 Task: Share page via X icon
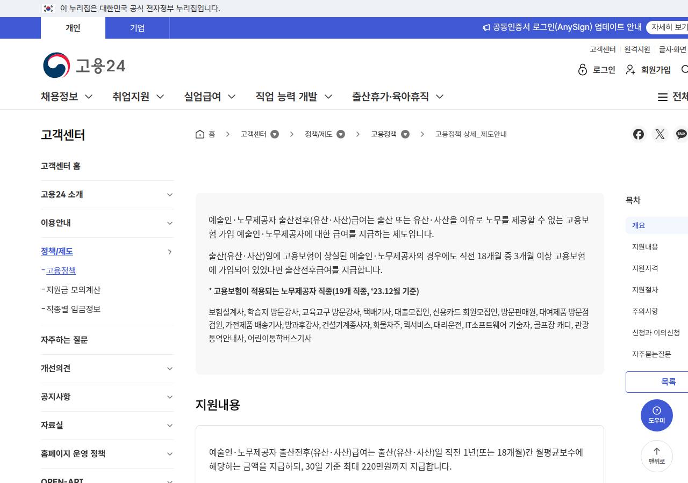click(660, 134)
